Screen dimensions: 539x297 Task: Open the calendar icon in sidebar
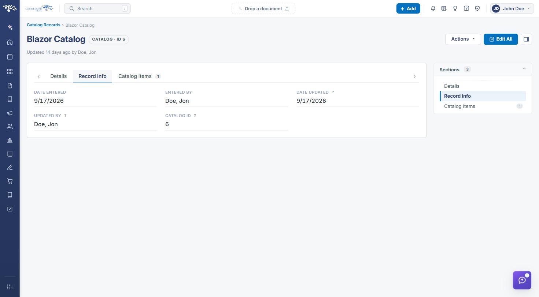(10, 57)
